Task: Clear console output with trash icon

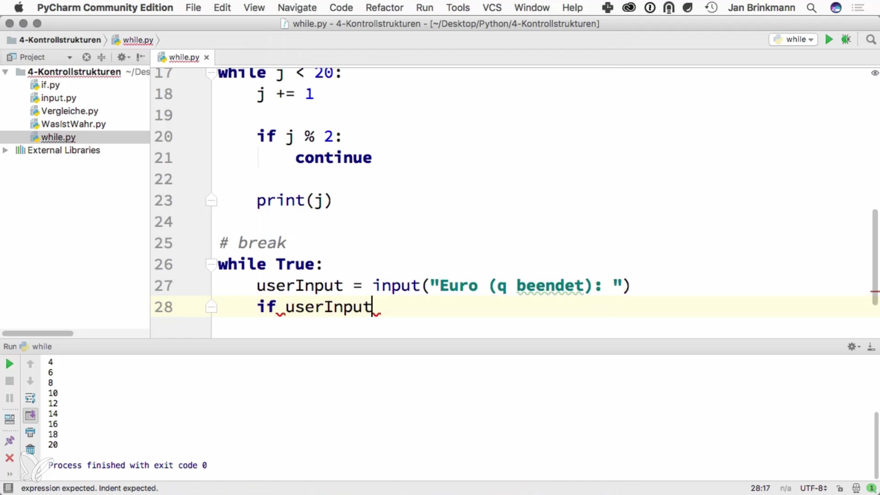Action: (x=30, y=450)
